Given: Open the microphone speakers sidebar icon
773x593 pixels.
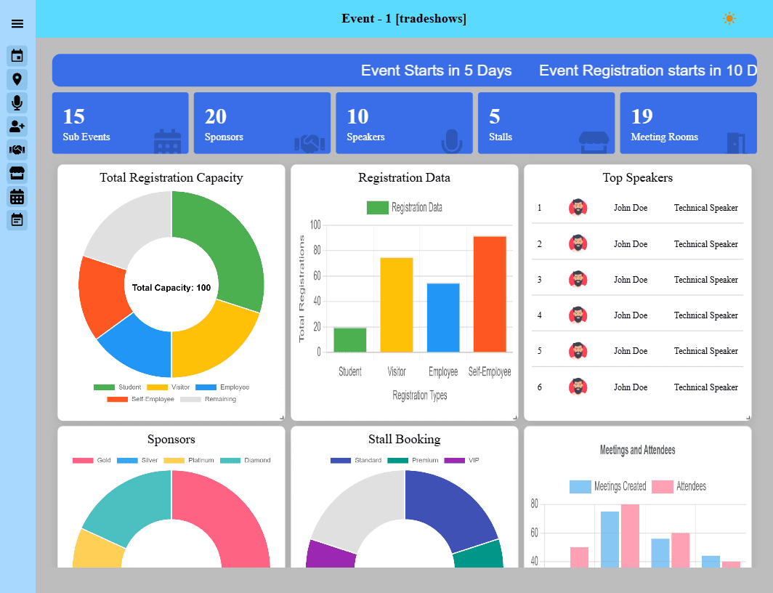Looking at the screenshot, I should [x=17, y=102].
